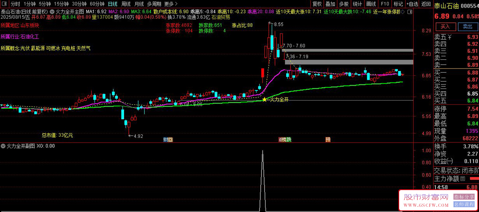Click the 石油贸易 sector label
The height and width of the screenshot is (212, 479).
click(x=220, y=17)
